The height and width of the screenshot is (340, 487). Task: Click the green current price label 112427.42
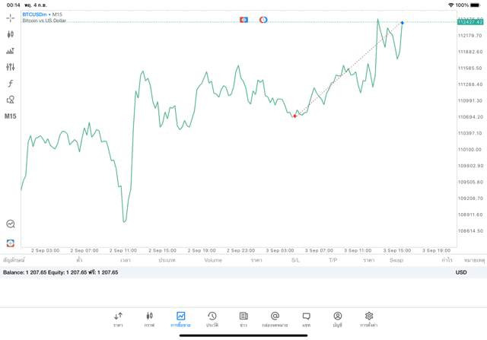pos(470,22)
